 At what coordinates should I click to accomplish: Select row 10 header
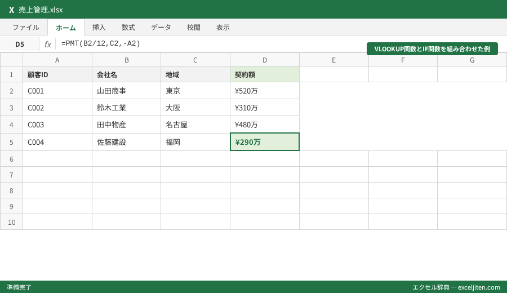(11, 222)
